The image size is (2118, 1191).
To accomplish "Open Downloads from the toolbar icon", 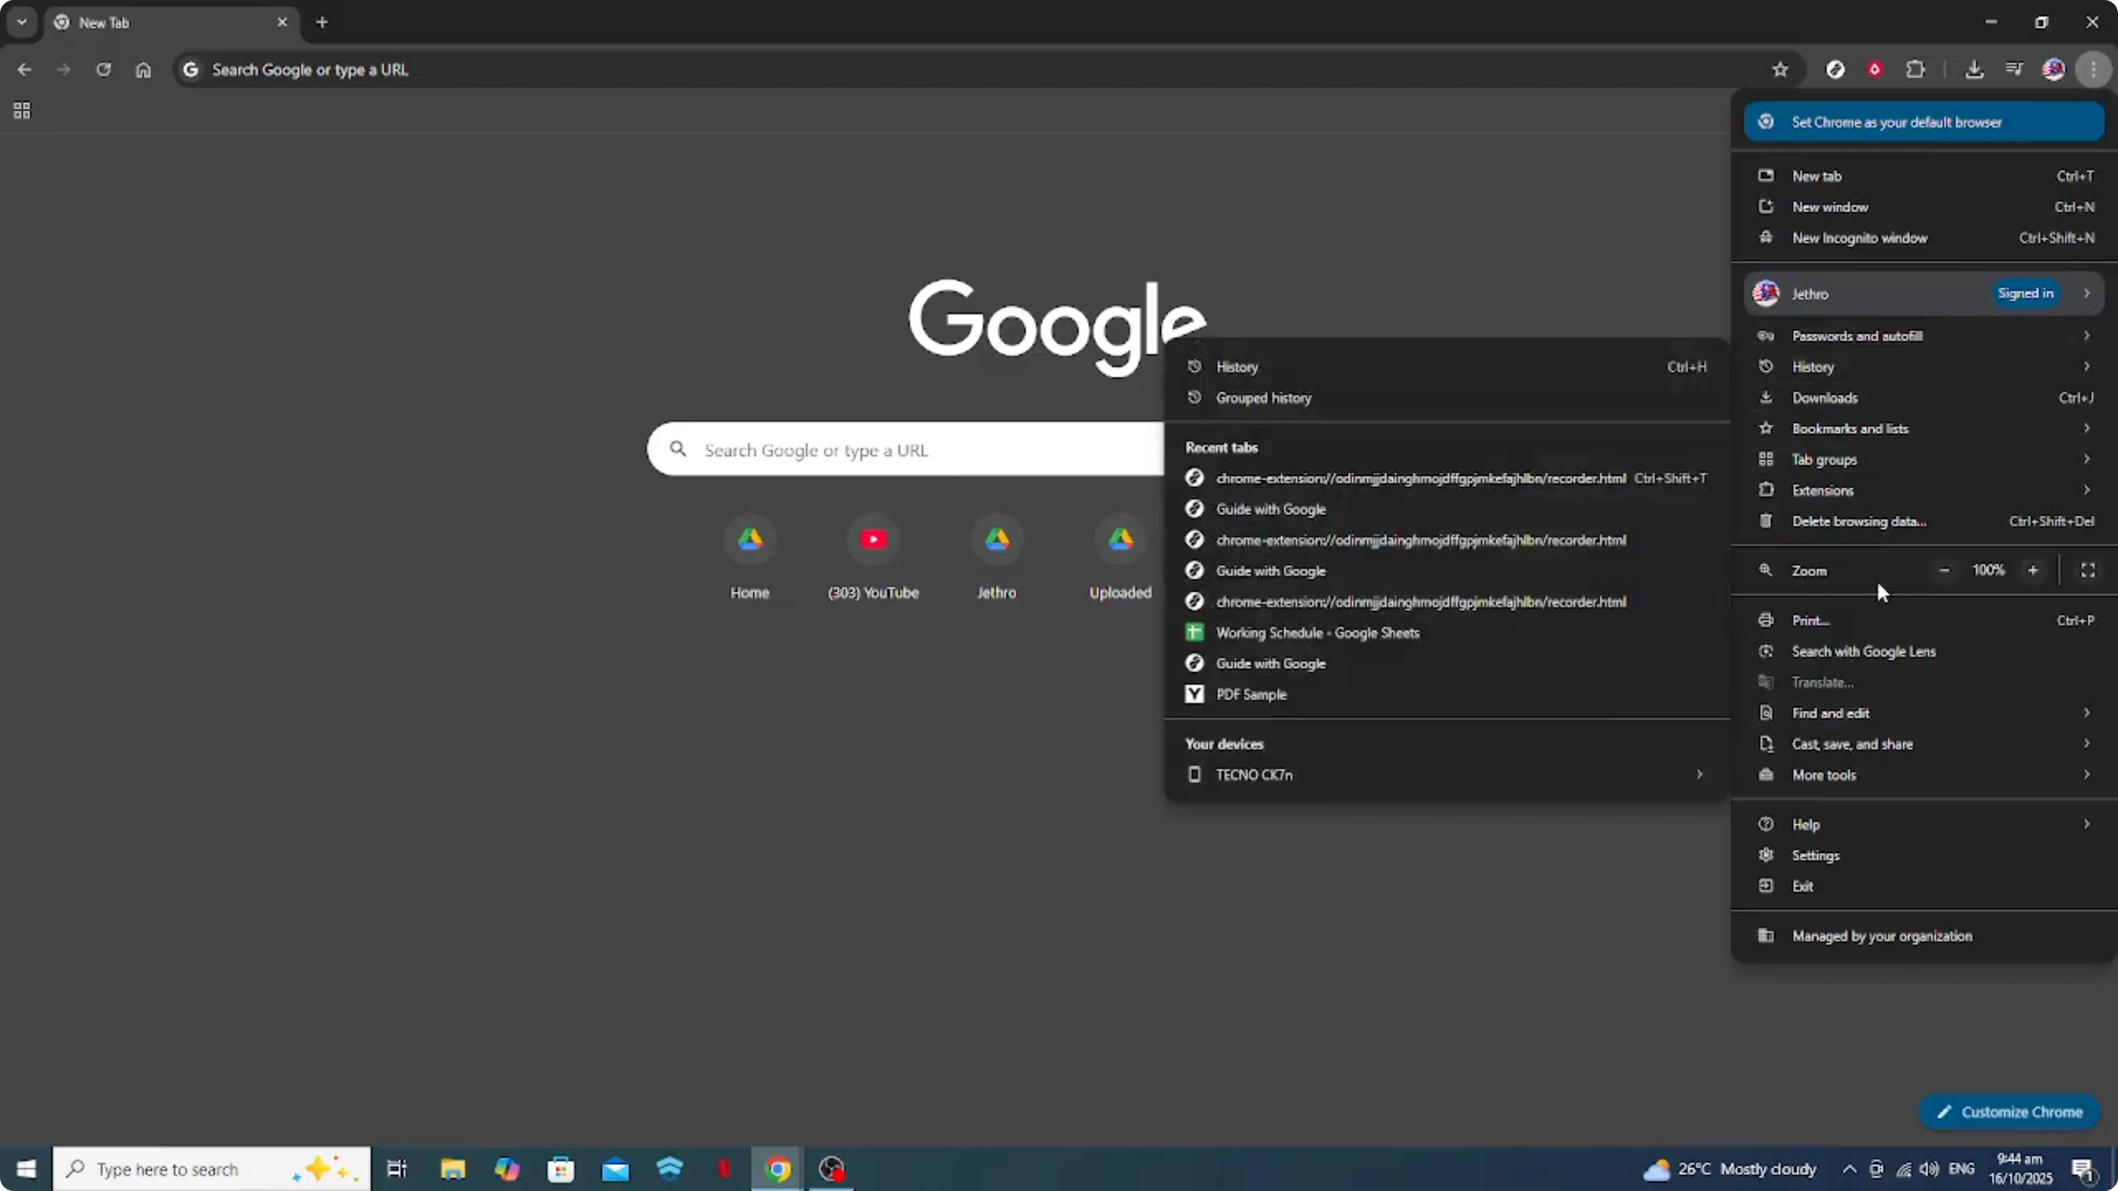I will click(1976, 69).
